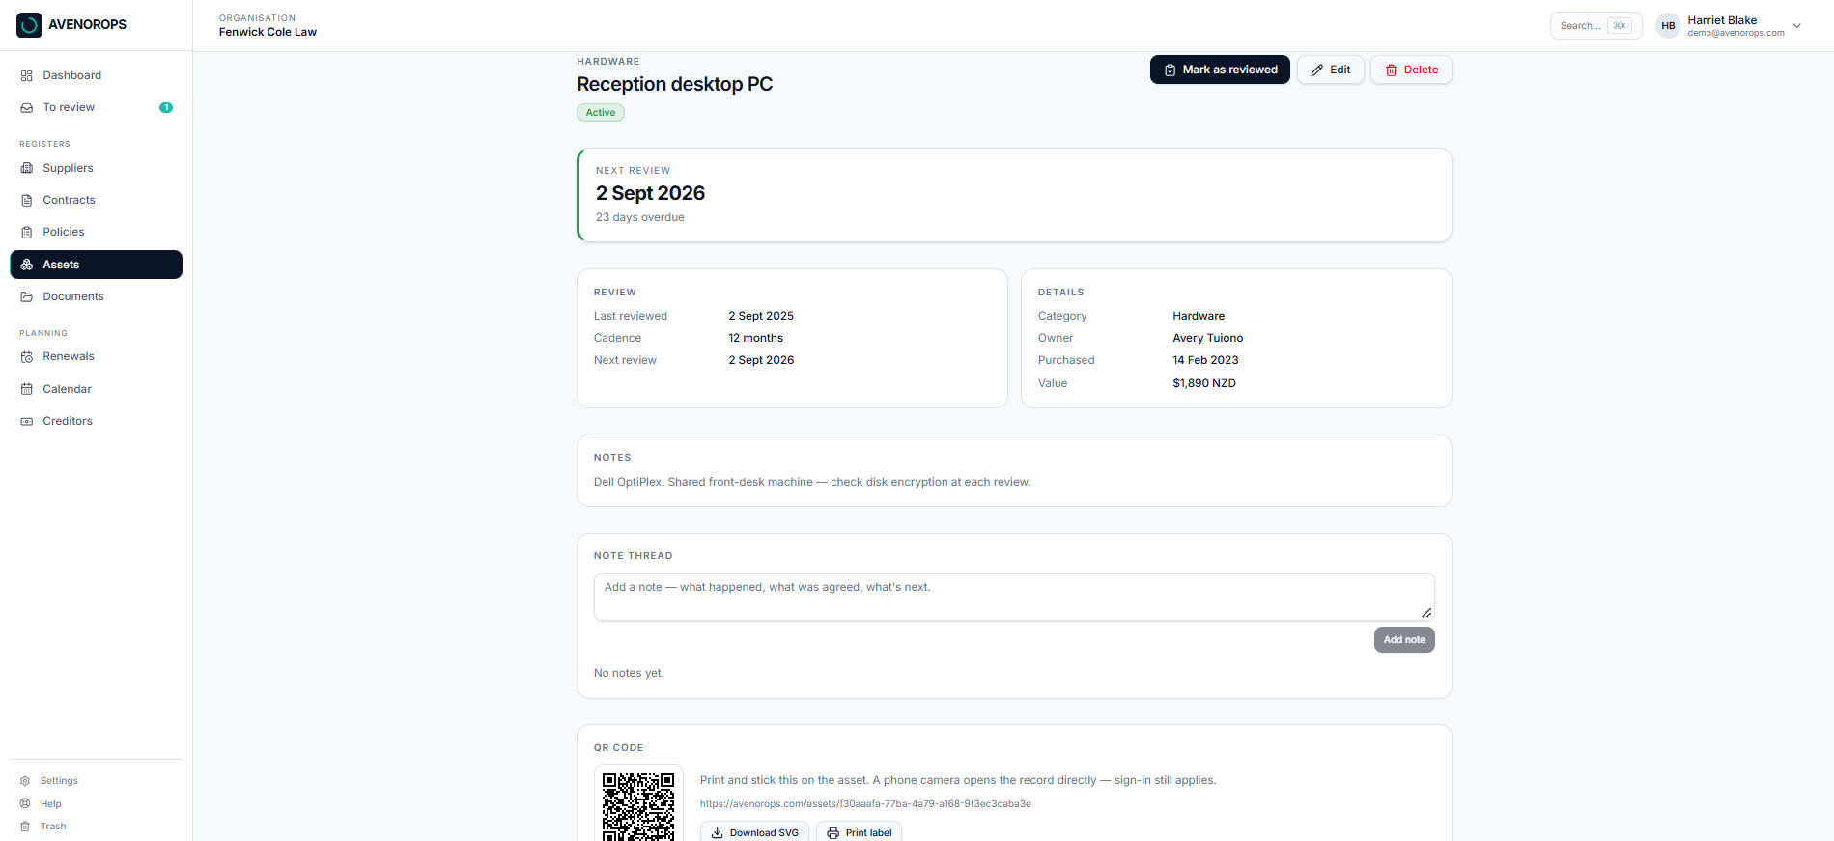Screen dimensions: 1834x841
Task: Click the Renewals calendar-clock icon
Action: click(27, 356)
